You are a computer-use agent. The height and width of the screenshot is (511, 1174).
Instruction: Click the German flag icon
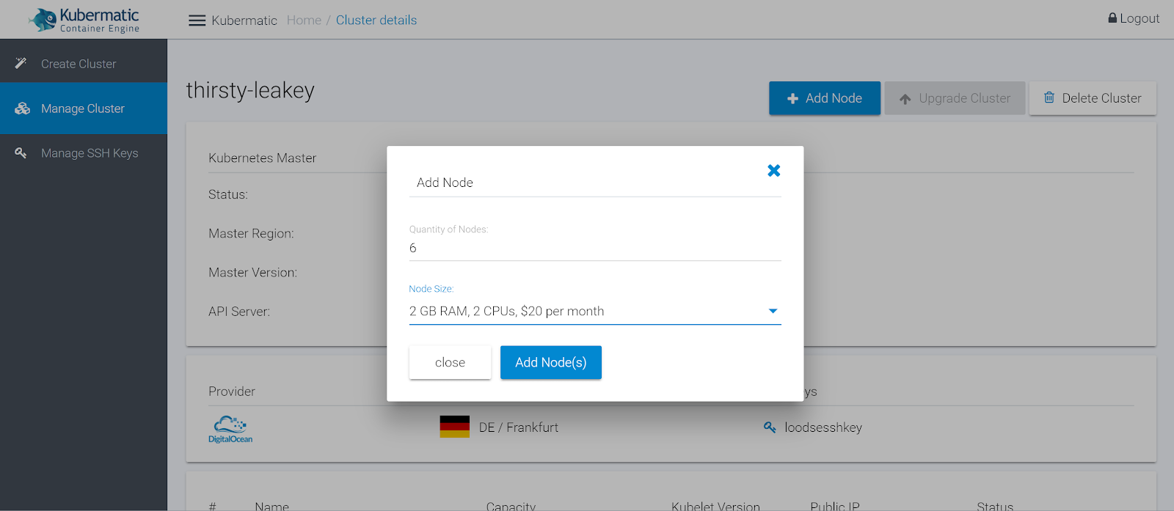coord(454,427)
